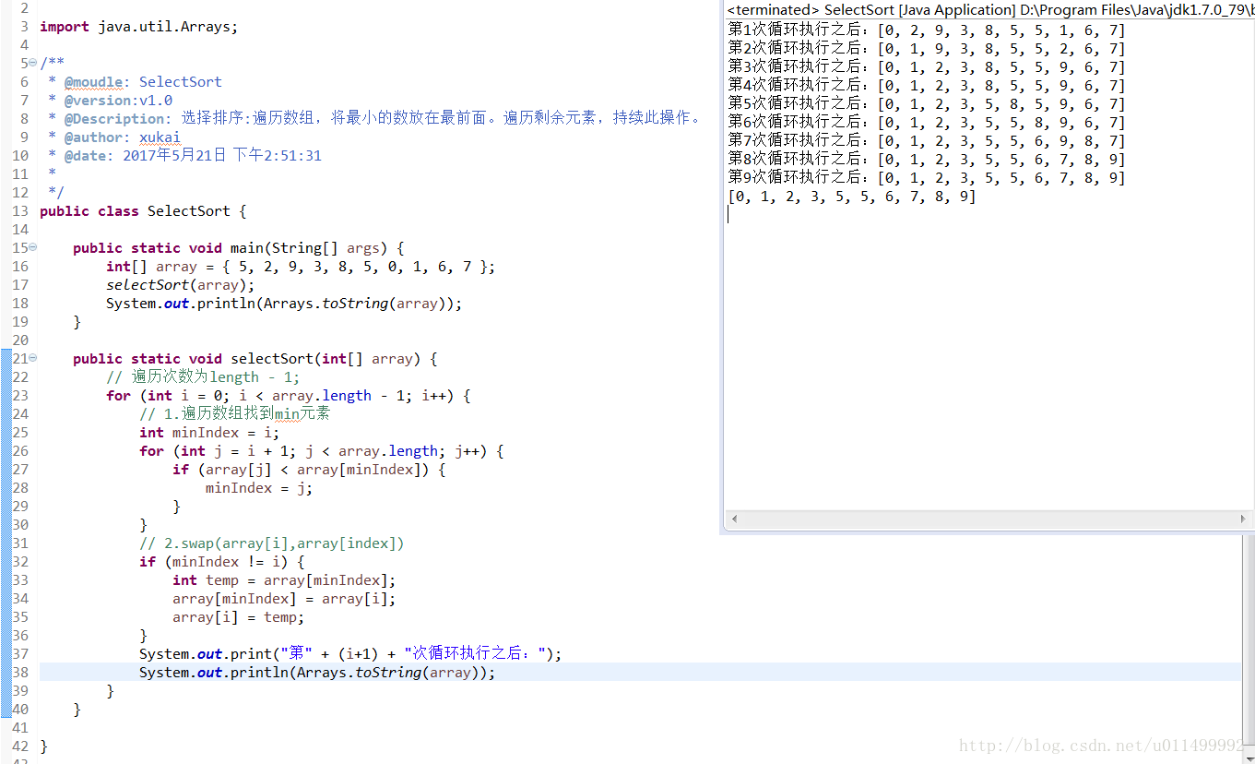Click the 'int temp = array[minIndex];' line
This screenshot has width=1255, height=764.
tap(284, 580)
